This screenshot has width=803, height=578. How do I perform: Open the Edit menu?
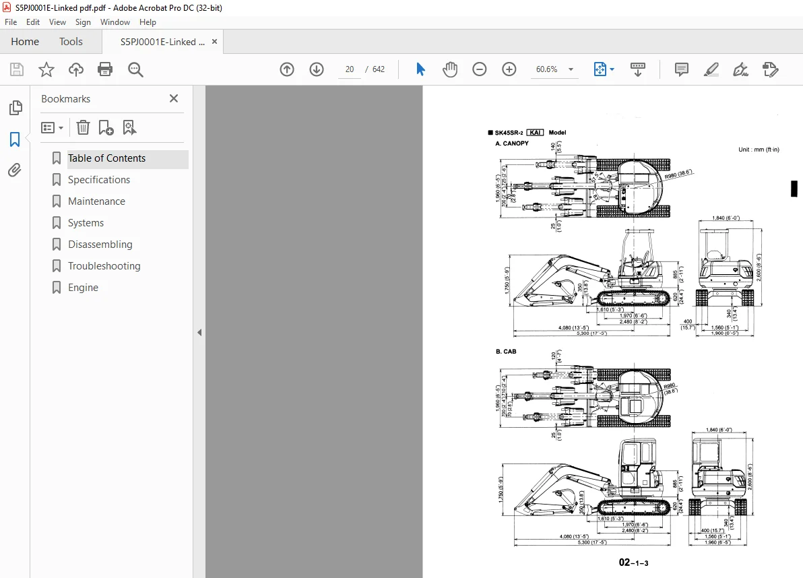(x=33, y=22)
